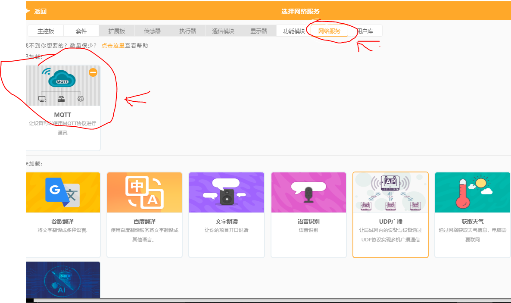The height and width of the screenshot is (303, 511).
Task: Click the 谷歌翻译 title text
Action: pos(62,222)
